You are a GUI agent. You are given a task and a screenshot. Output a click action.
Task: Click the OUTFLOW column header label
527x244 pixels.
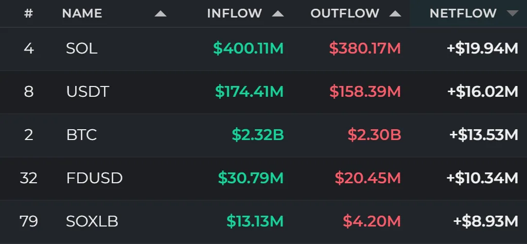pos(345,13)
